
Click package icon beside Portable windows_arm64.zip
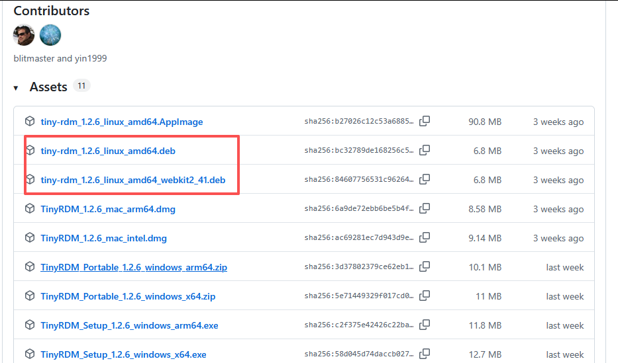(30, 266)
